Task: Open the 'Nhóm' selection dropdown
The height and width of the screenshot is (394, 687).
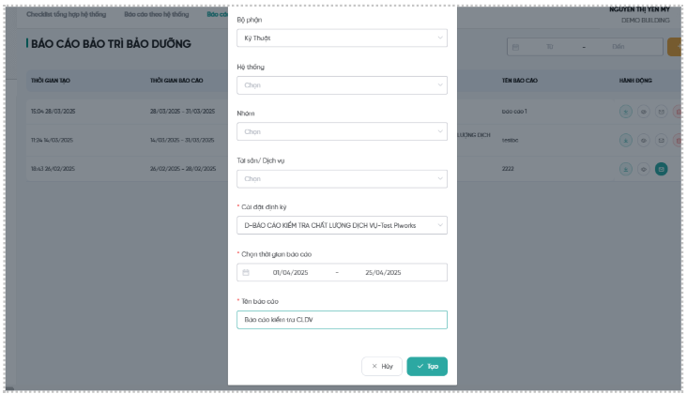Action: pyautogui.click(x=342, y=131)
